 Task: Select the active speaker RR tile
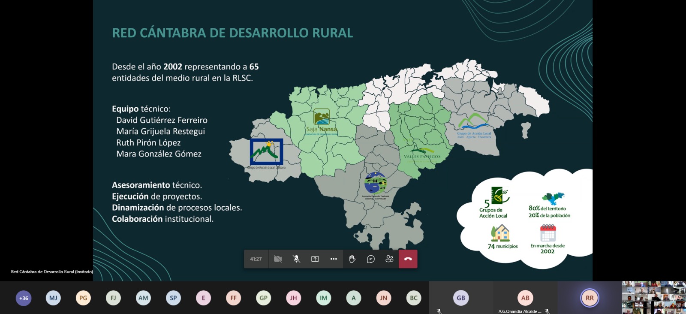[x=590, y=298]
